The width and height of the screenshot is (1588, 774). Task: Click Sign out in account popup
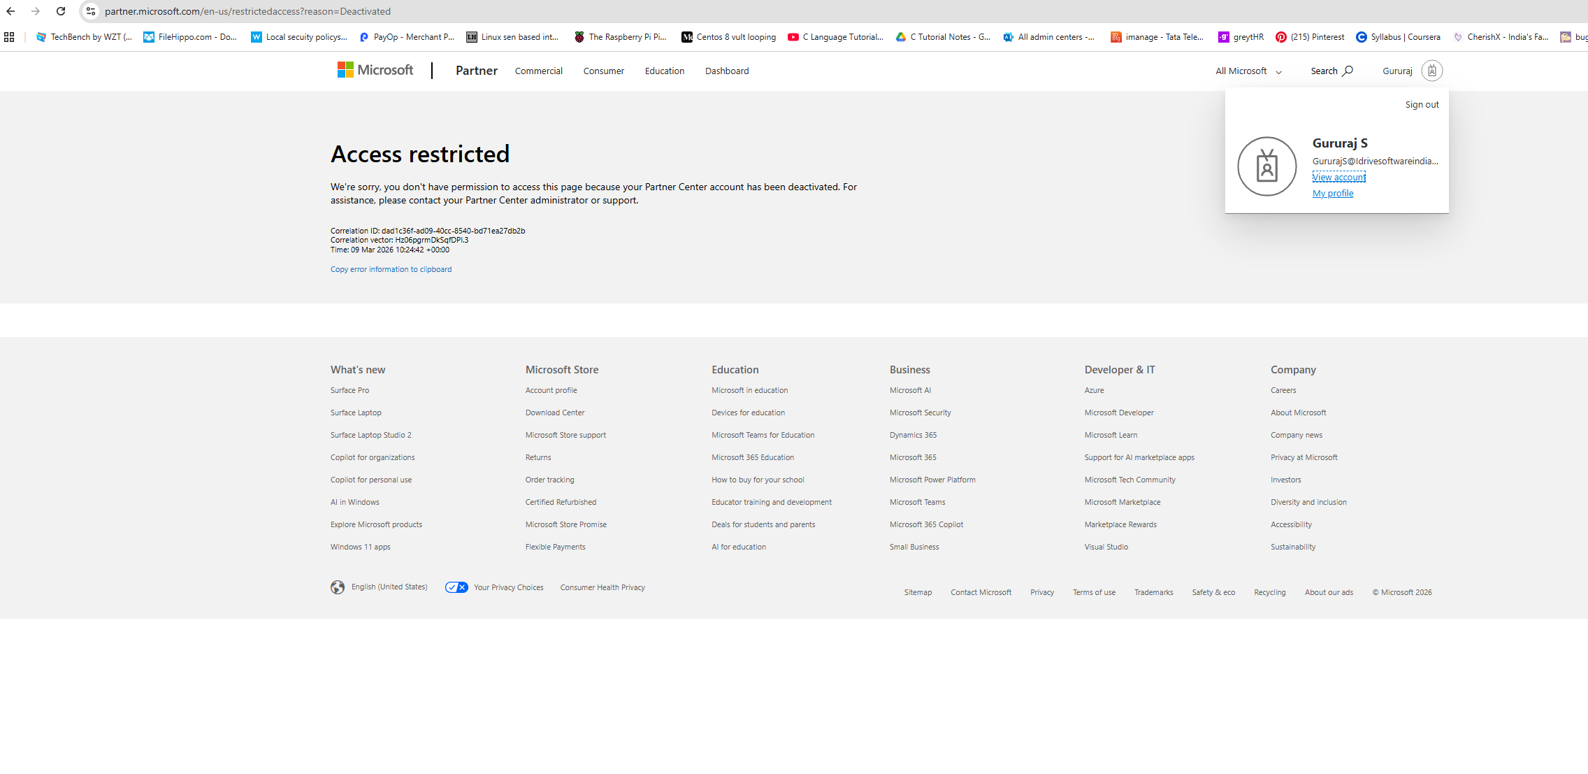(x=1422, y=105)
